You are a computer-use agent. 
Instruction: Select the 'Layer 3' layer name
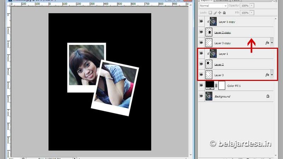point(219,75)
